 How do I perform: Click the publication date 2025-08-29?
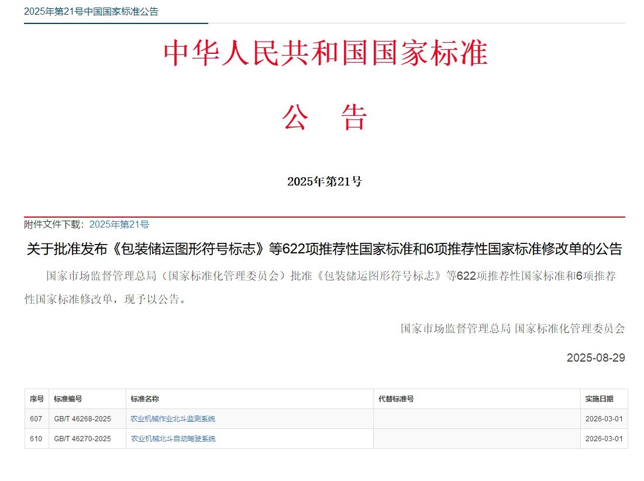(x=596, y=358)
